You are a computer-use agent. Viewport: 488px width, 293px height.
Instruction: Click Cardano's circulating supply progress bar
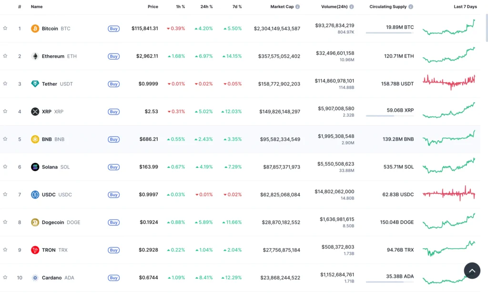click(390, 282)
